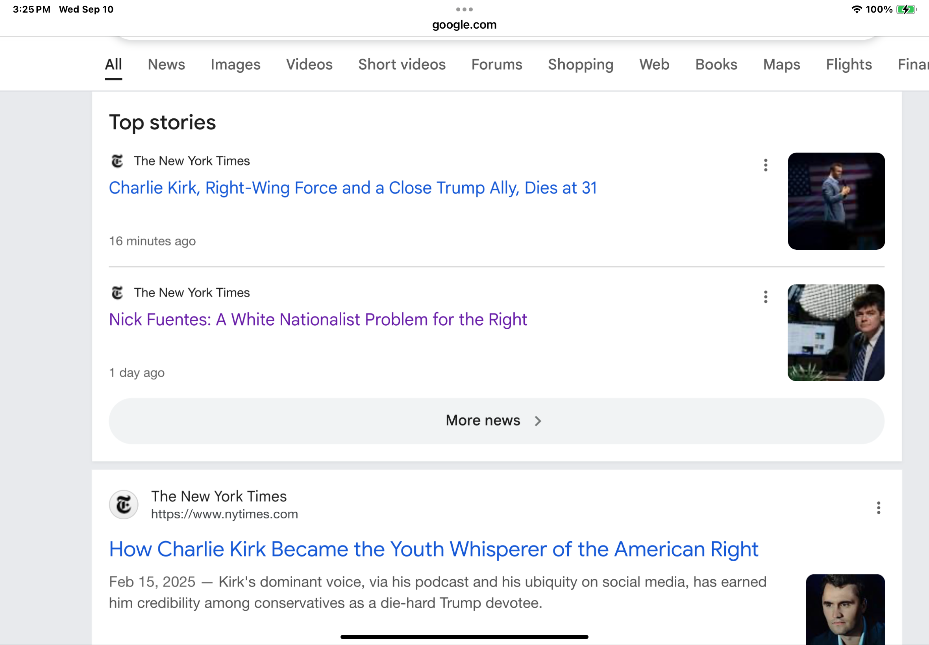Image resolution: width=929 pixels, height=645 pixels.
Task: Tap the More news button
Action: click(x=496, y=421)
